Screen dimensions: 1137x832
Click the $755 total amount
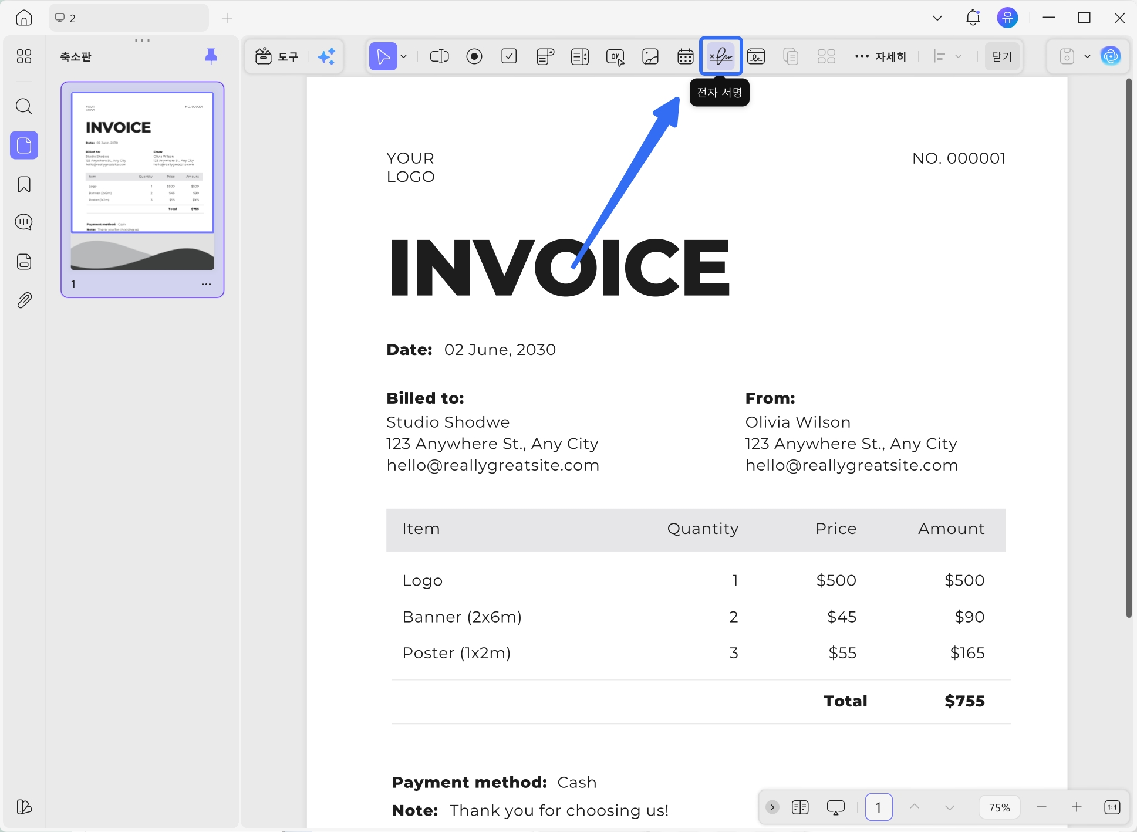pyautogui.click(x=964, y=701)
